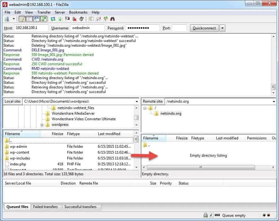279x221 pixels.
Task: Sort remote files by Last modified column
Action: pyautogui.click(x=227, y=138)
